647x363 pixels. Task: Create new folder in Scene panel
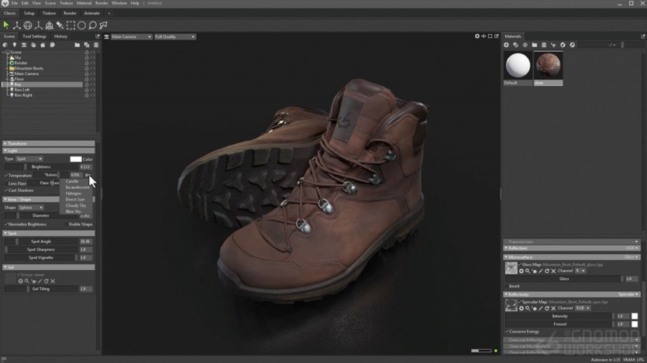[x=77, y=45]
